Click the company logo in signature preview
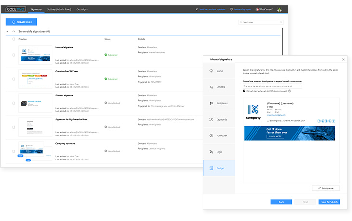Viewport: 352px width, 221px height. coord(254,112)
